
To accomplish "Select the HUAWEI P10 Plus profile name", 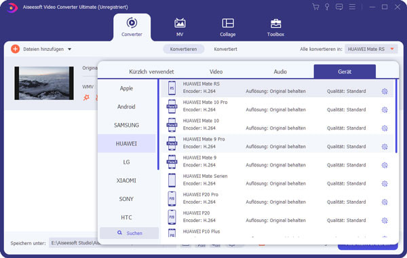I will (x=201, y=232).
